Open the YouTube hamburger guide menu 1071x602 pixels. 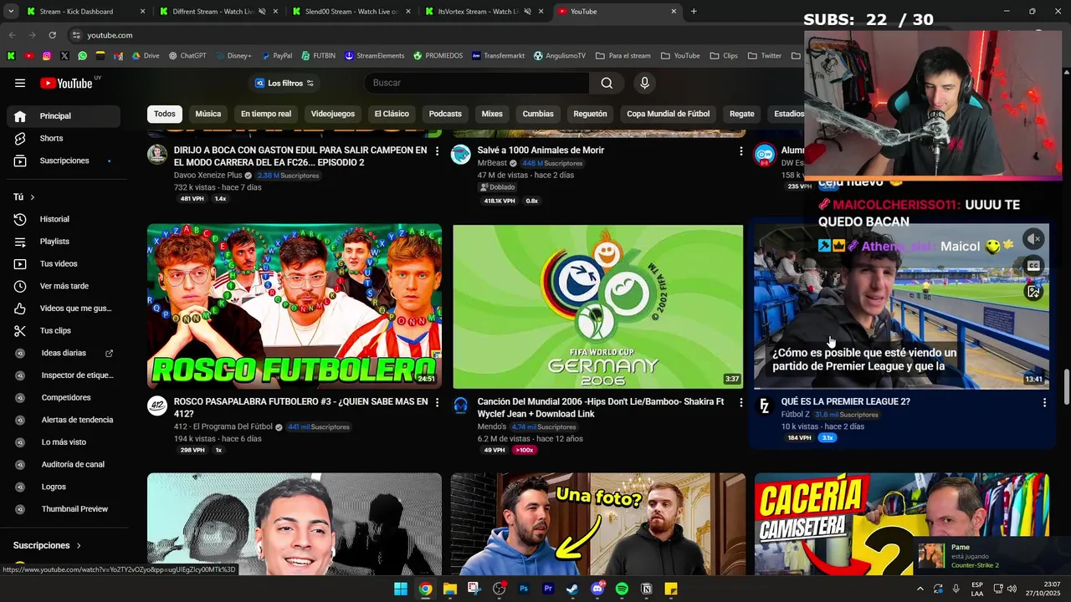click(20, 83)
